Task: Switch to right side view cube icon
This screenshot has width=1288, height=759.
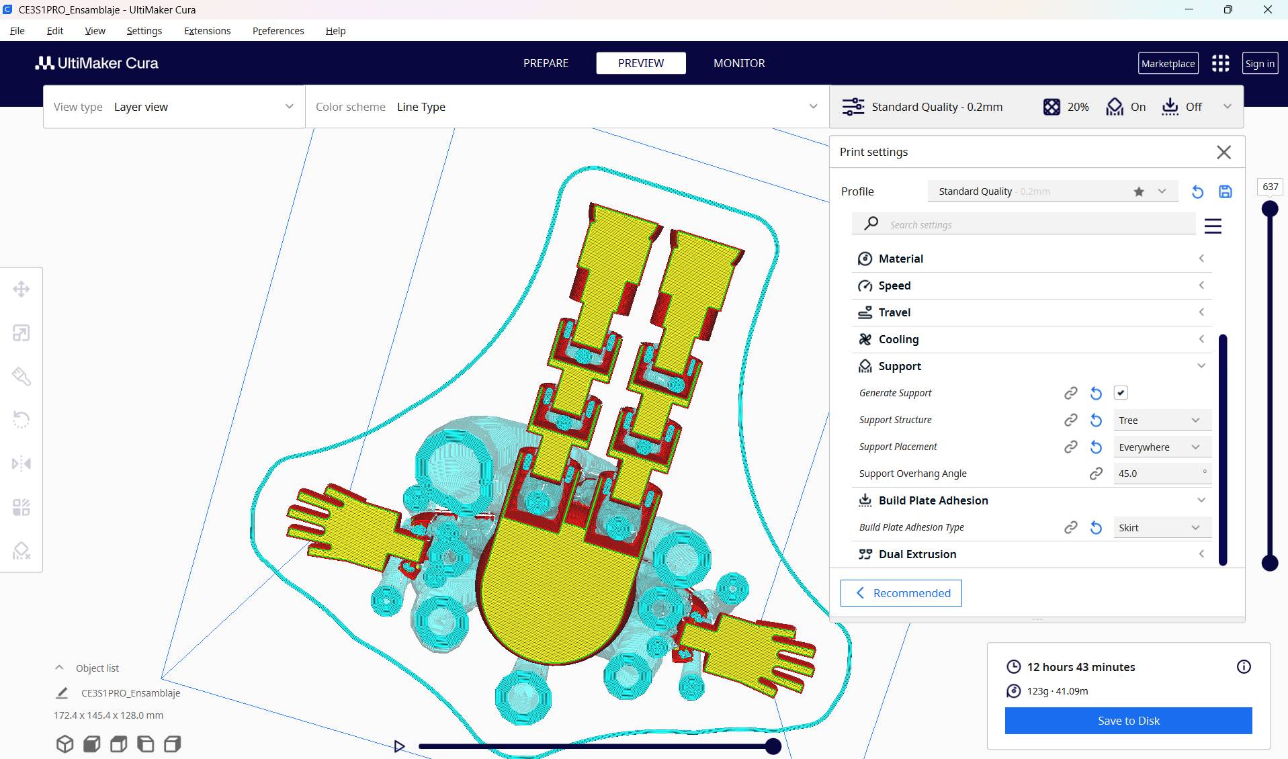Action: [172, 744]
